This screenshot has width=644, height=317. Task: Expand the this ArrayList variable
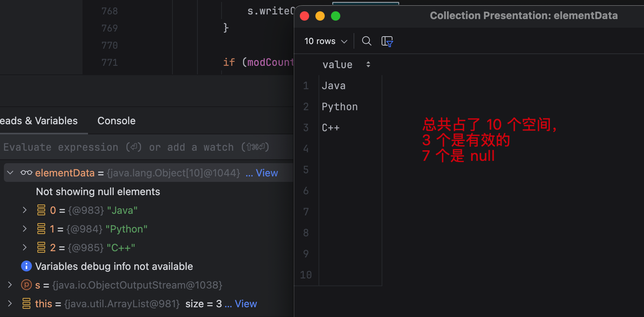click(x=10, y=303)
